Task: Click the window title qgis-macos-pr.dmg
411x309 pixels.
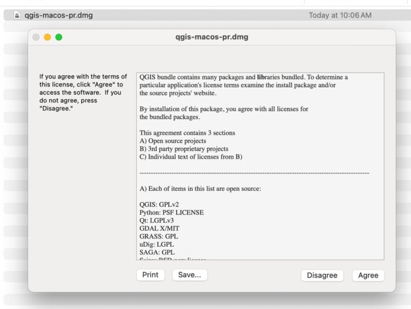Action: coord(212,37)
